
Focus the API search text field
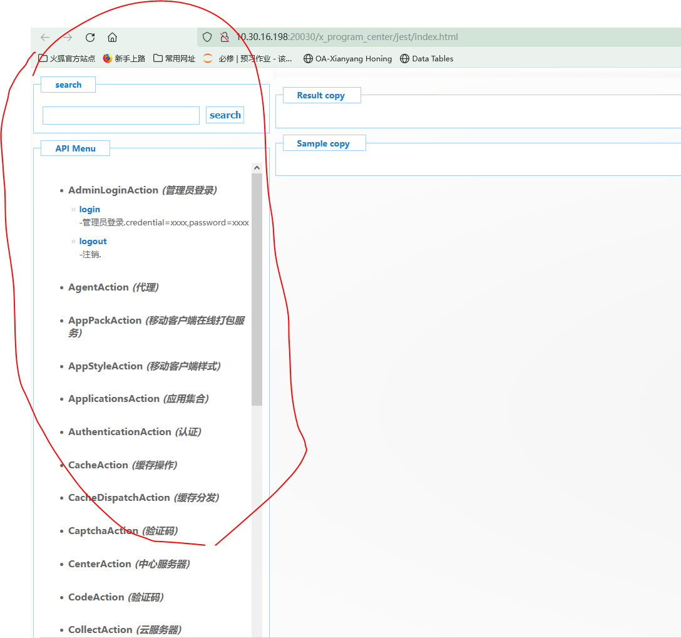(x=121, y=116)
